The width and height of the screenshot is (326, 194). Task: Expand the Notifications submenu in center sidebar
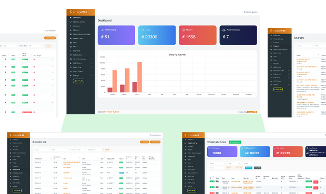click(x=91, y=63)
